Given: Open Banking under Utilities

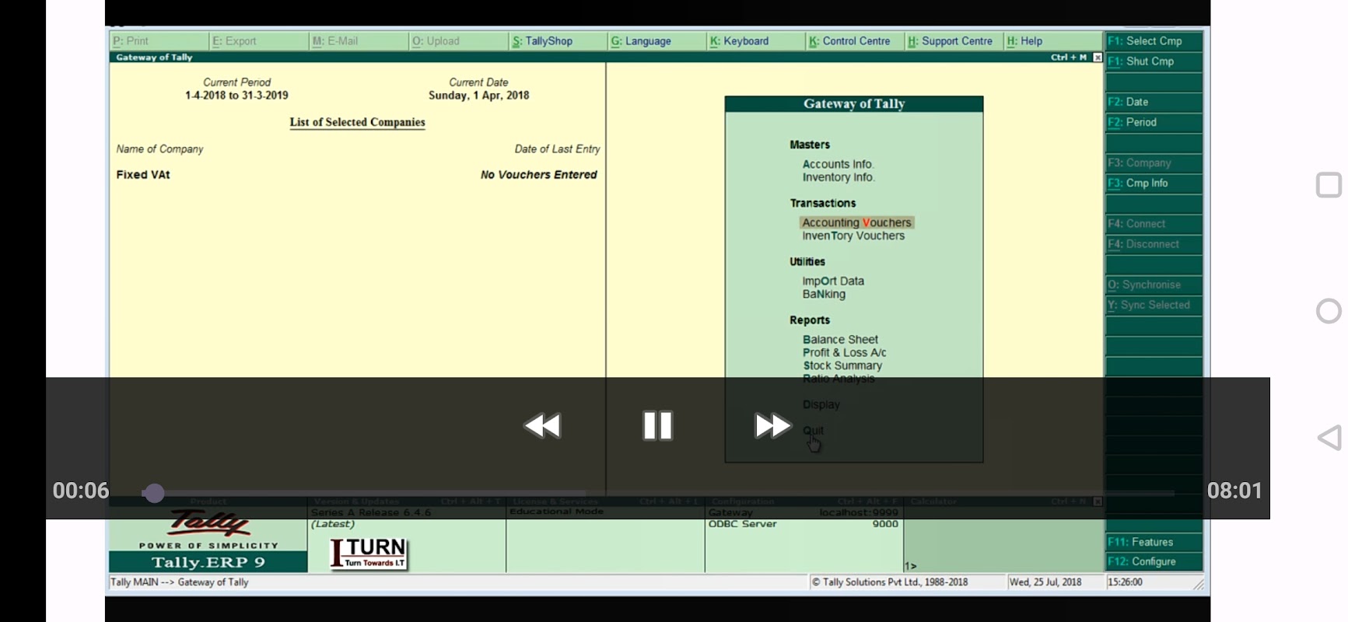Looking at the screenshot, I should tap(824, 295).
